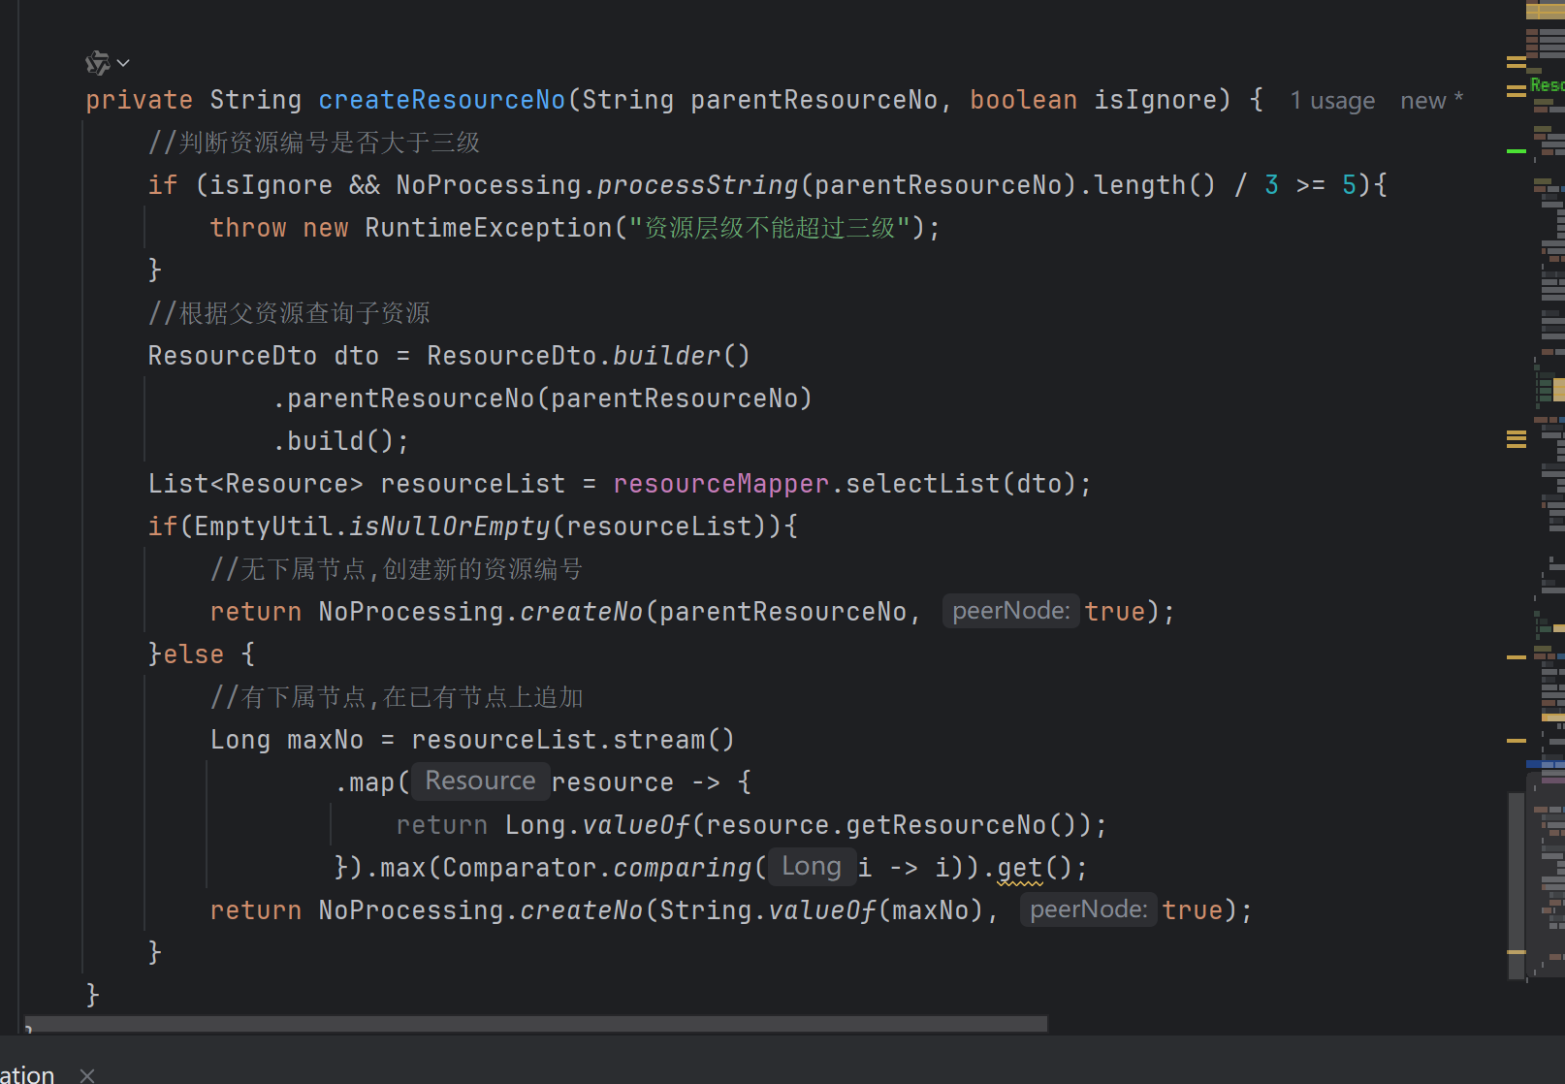Click the processString method call
Screen dimensions: 1565x1084
(x=697, y=185)
